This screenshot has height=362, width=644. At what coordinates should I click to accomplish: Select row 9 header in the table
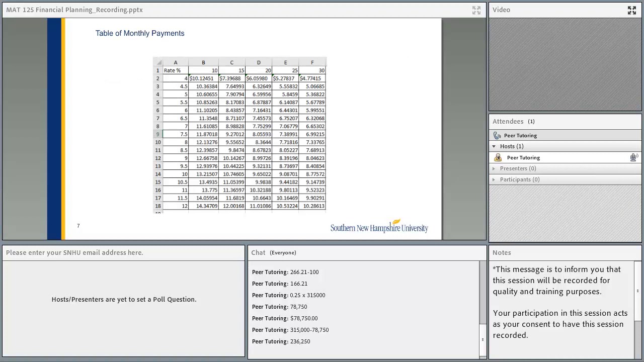(x=157, y=134)
